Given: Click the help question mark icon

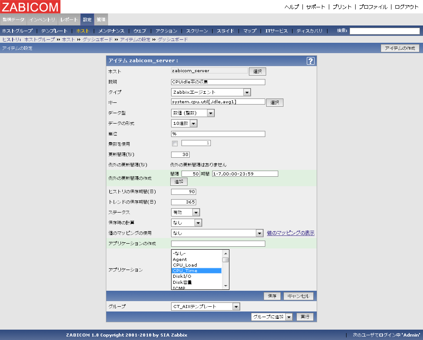Looking at the screenshot, I should [311, 61].
